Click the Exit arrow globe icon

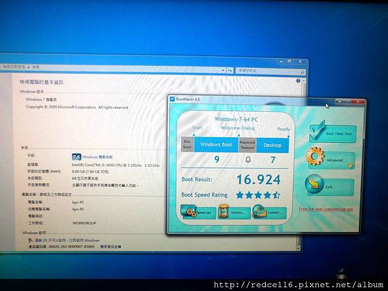click(314, 184)
